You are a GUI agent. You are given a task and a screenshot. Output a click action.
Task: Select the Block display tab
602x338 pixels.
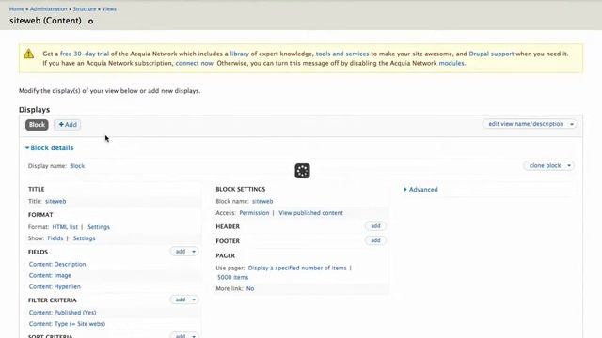pos(37,125)
